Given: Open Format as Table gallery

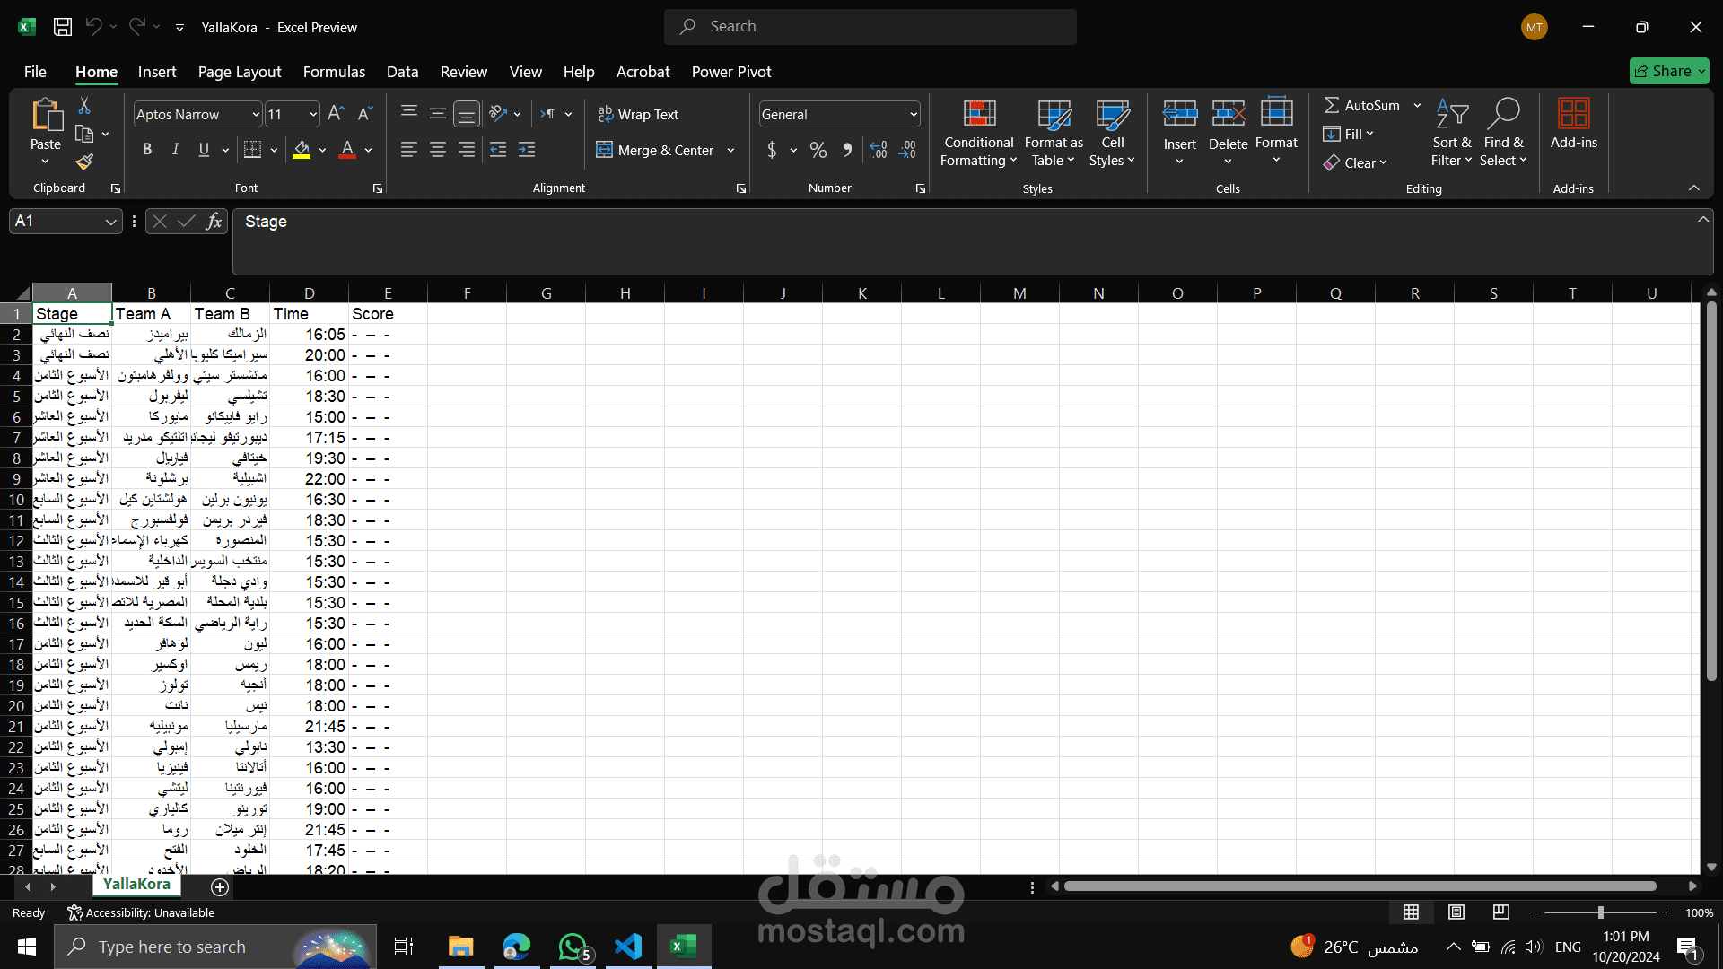Looking at the screenshot, I should coord(1054,133).
